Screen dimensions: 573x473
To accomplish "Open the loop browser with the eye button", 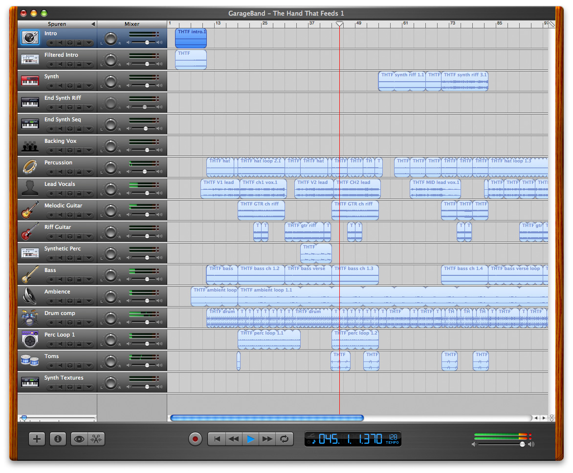I will point(79,439).
